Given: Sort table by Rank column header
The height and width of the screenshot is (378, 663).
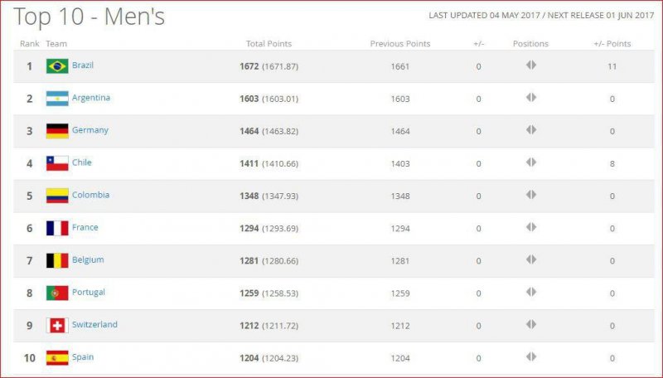Looking at the screenshot, I should click(29, 44).
